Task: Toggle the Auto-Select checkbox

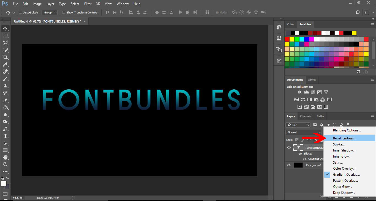Action: click(20, 12)
